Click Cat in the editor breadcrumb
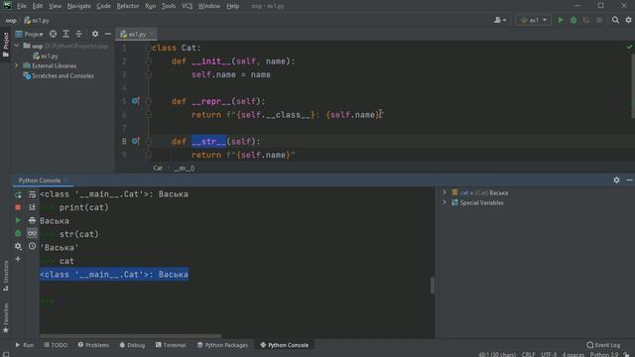Viewport: 635px width, 357px height. coord(158,169)
